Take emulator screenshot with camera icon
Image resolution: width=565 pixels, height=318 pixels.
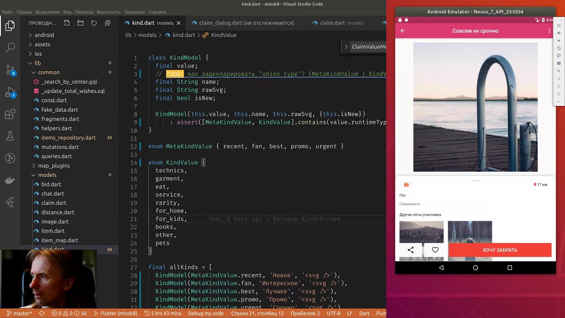pyautogui.click(x=559, y=64)
